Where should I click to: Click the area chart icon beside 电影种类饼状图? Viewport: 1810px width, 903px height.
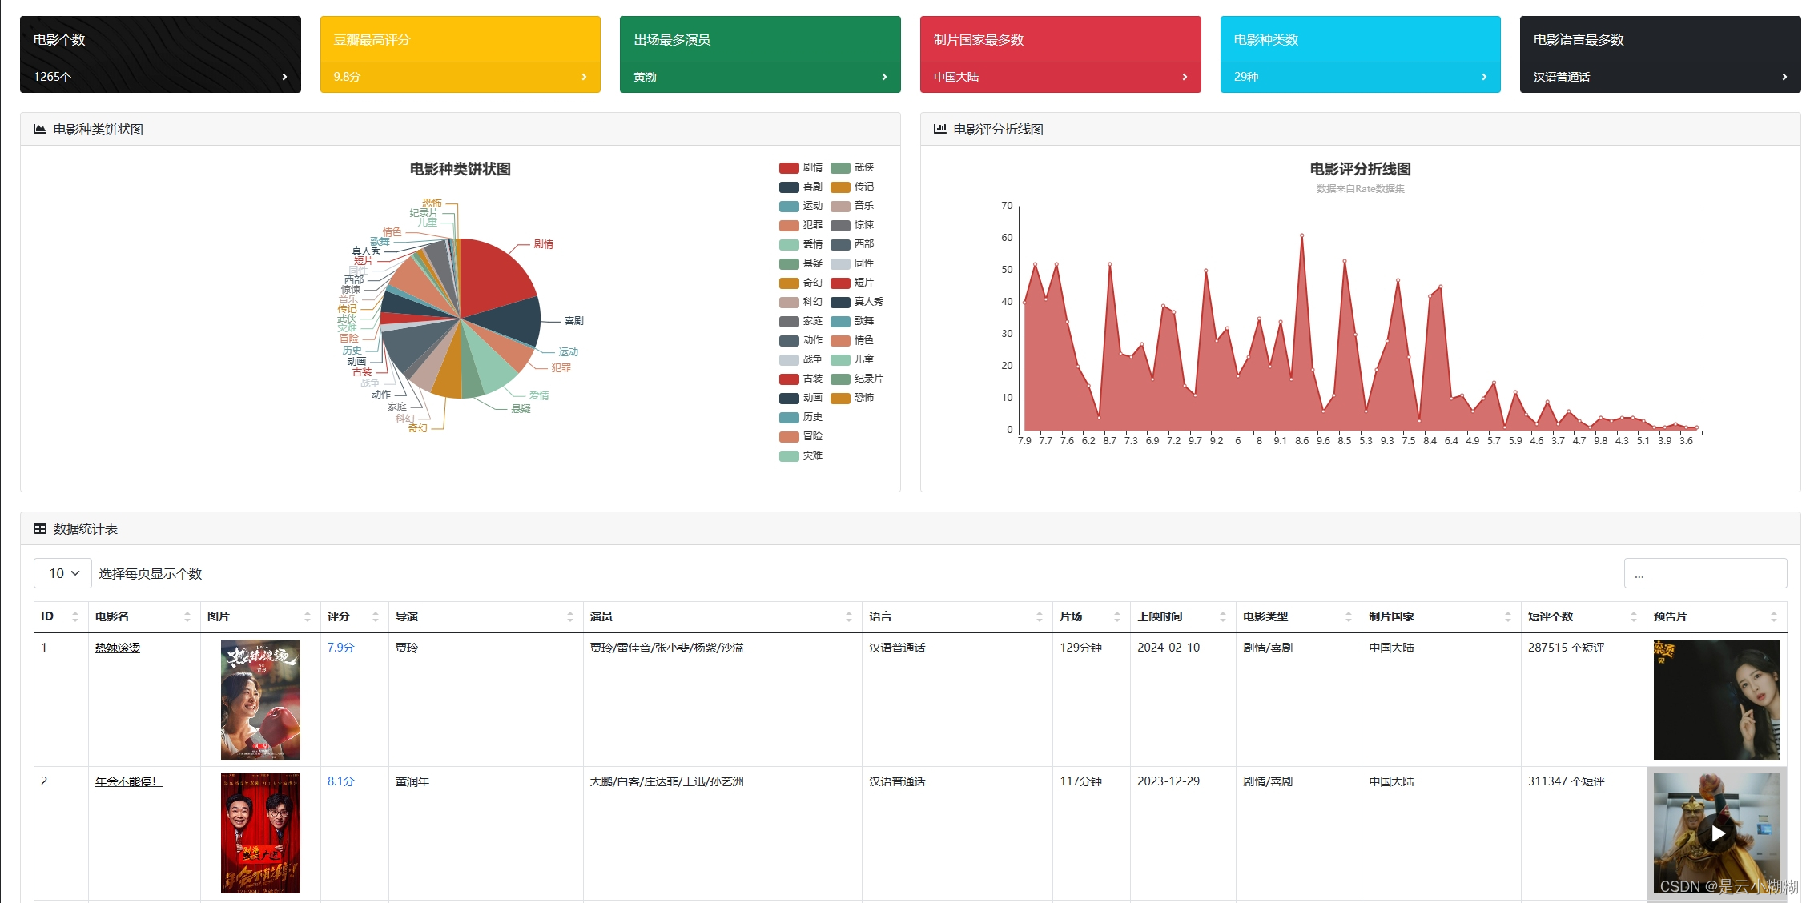pyautogui.click(x=39, y=129)
